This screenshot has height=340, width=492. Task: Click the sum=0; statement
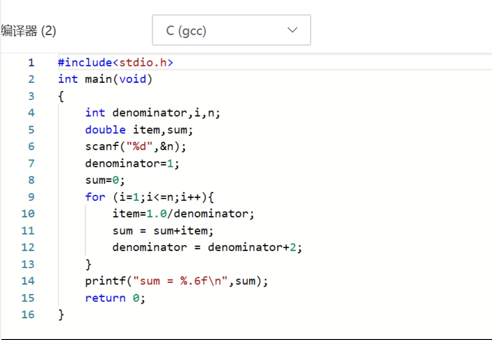click(105, 180)
